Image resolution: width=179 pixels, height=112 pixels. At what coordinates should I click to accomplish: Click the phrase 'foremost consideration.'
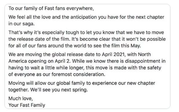click(78, 74)
